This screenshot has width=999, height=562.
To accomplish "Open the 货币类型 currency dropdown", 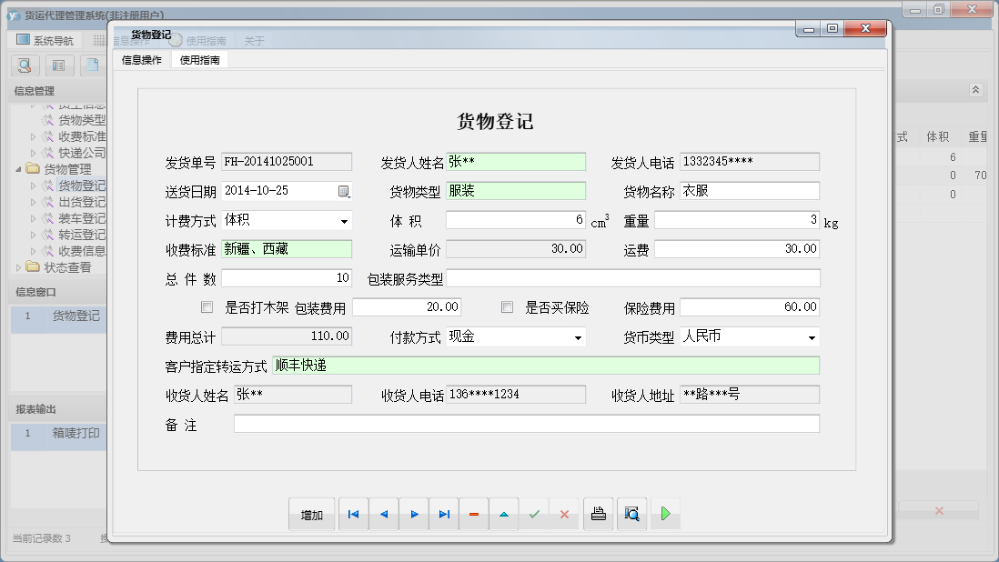I will coord(811,336).
